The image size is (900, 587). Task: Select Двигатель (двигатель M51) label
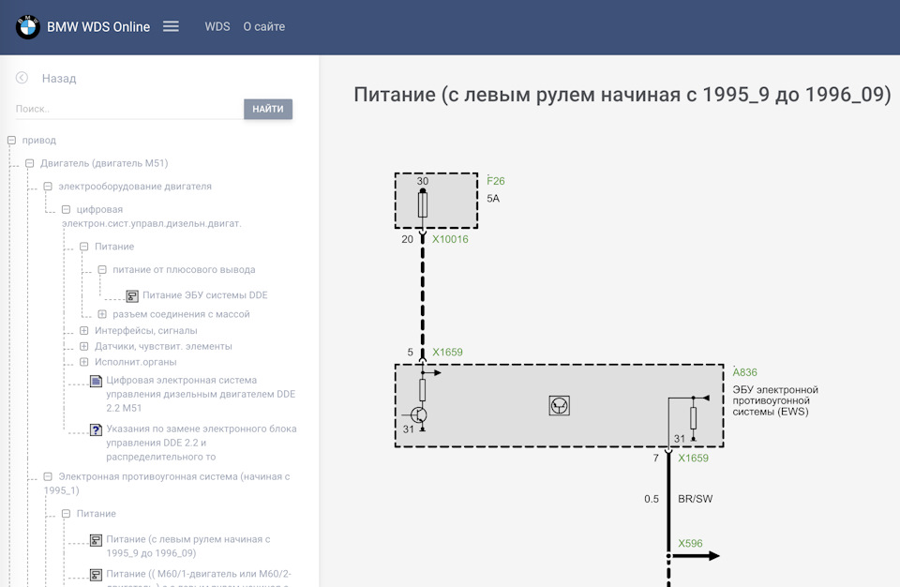104,163
